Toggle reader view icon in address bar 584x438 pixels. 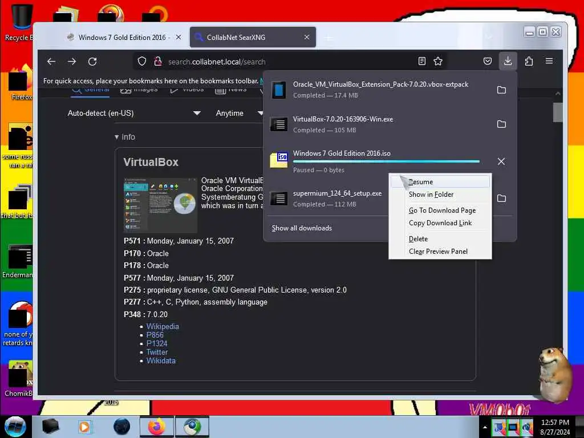click(x=421, y=61)
